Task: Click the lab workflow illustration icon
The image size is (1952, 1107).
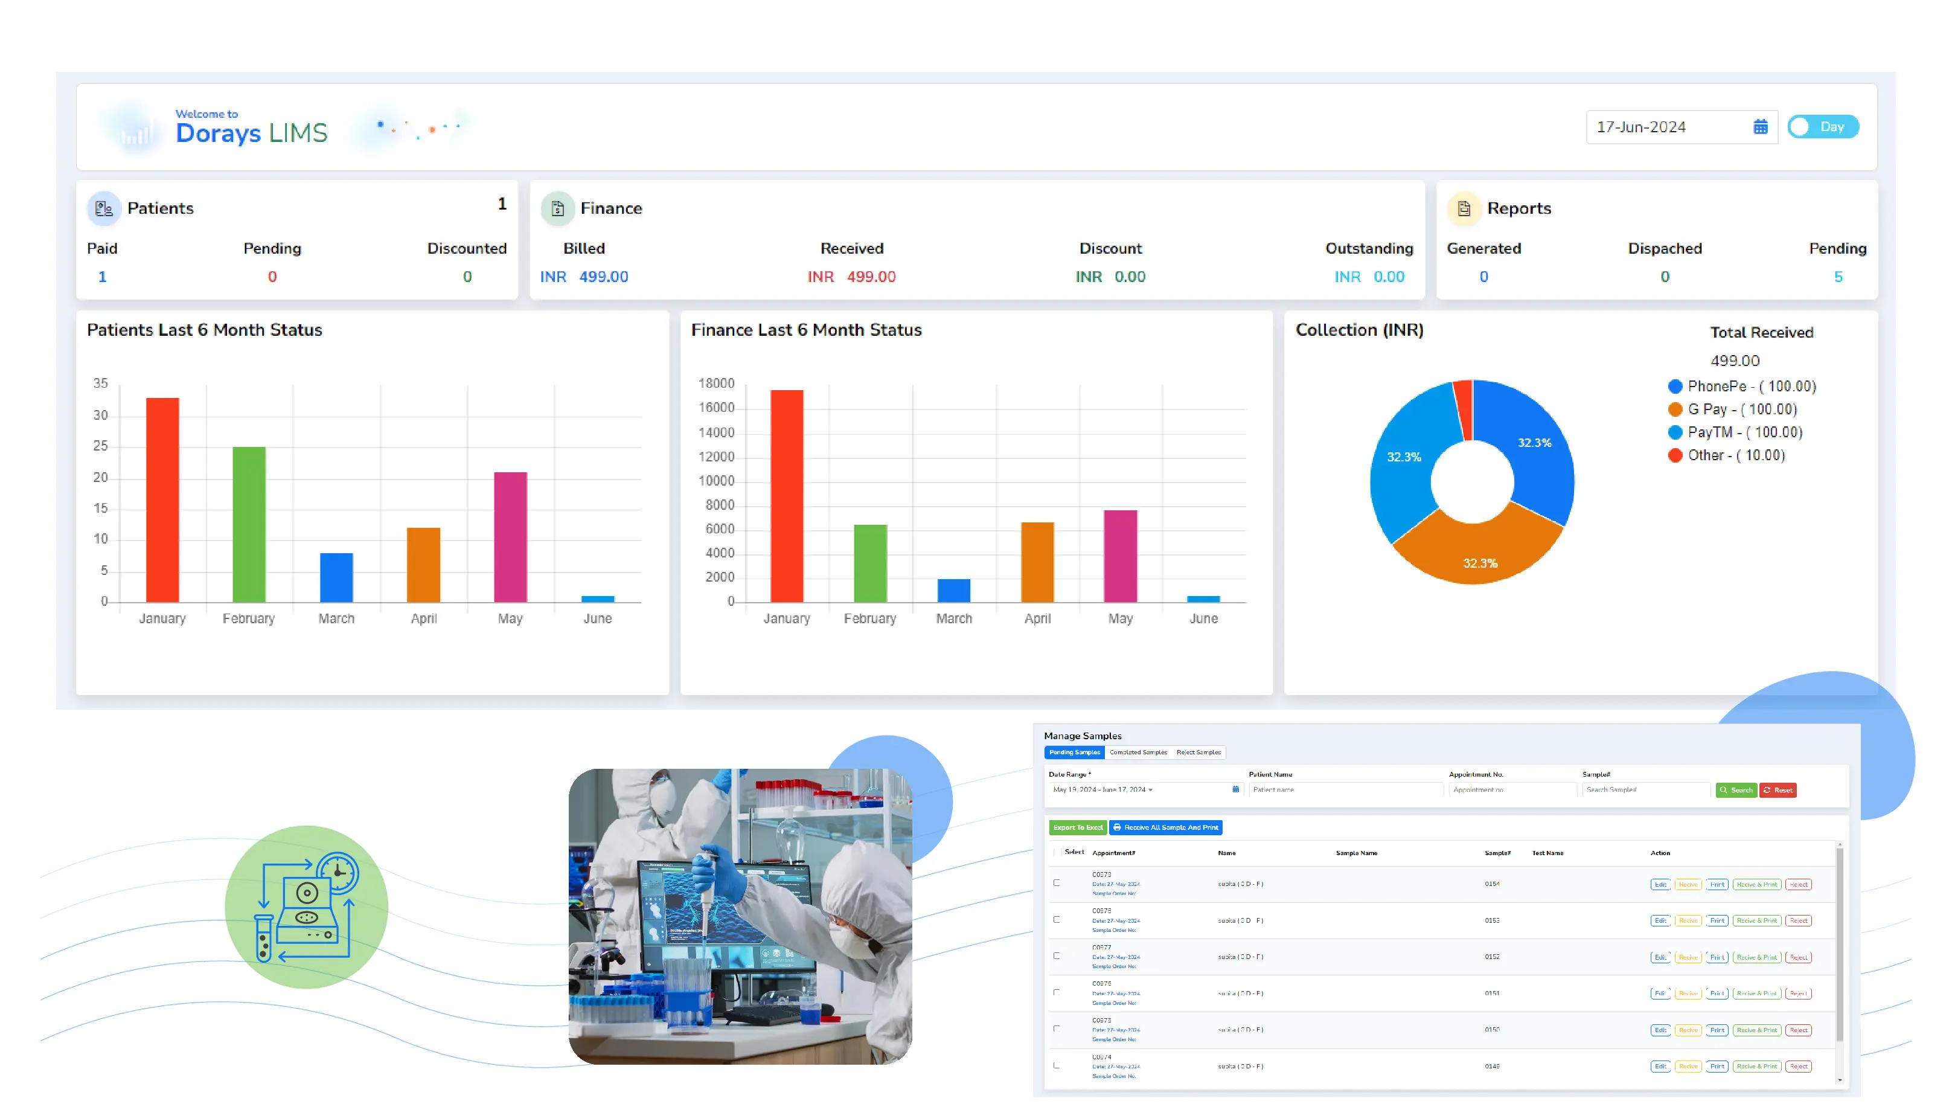Action: click(x=306, y=907)
